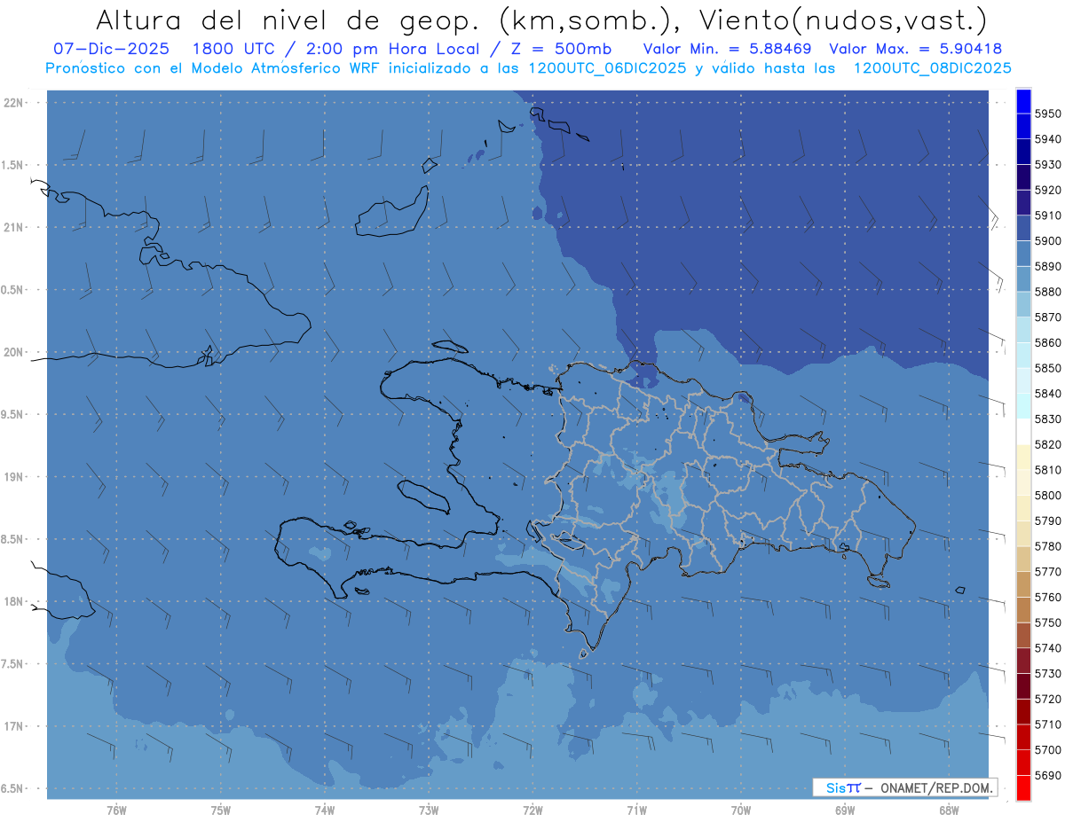Click the '19N' latitude label
The image size is (1065, 822).
pos(13,477)
